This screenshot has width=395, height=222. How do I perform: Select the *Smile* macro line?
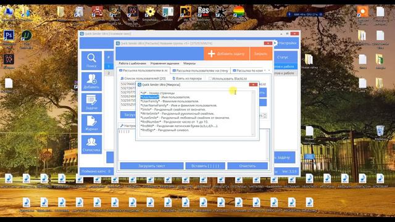173,110
